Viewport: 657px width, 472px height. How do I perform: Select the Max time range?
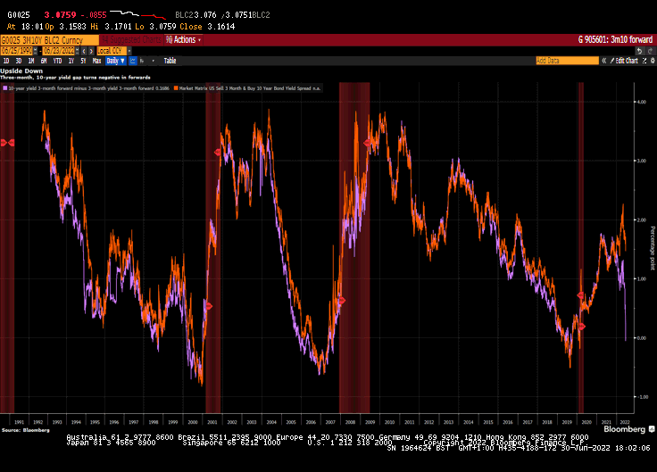pyautogui.click(x=96, y=61)
